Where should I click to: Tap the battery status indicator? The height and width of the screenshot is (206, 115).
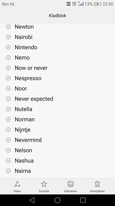pos(98,4)
